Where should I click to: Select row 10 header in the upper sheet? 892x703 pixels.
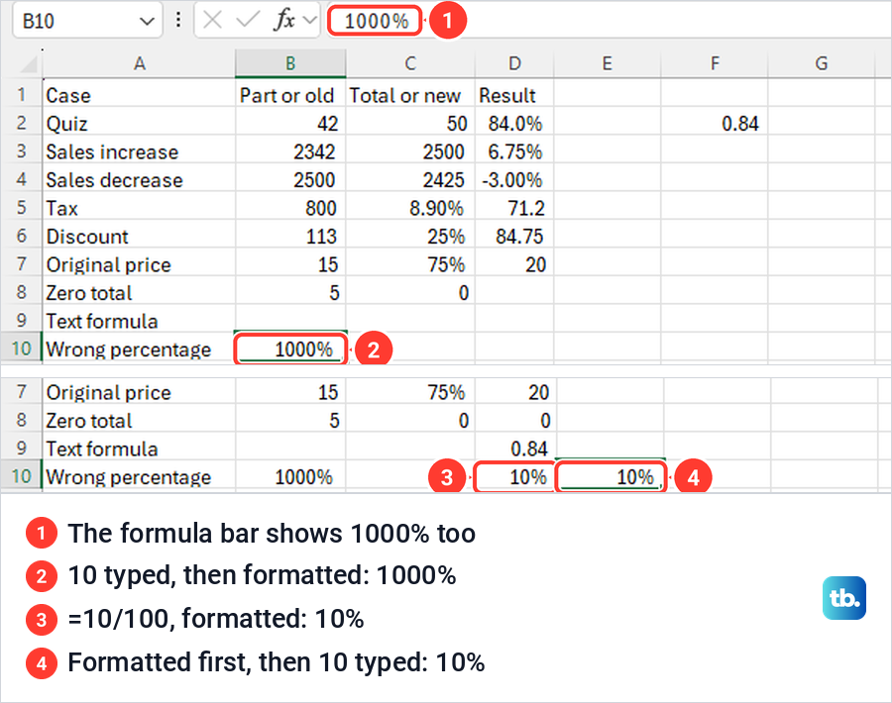[21, 349]
